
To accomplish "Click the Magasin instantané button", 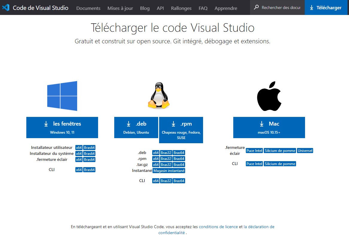I will [169, 171].
